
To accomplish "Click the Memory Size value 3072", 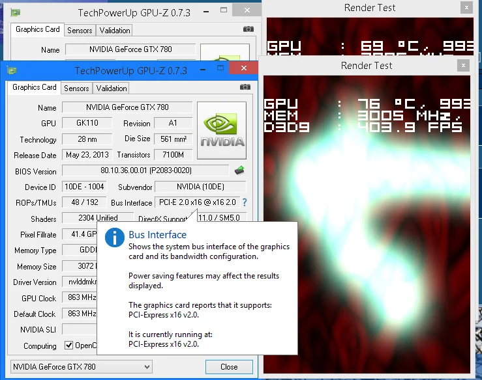I will (80, 266).
